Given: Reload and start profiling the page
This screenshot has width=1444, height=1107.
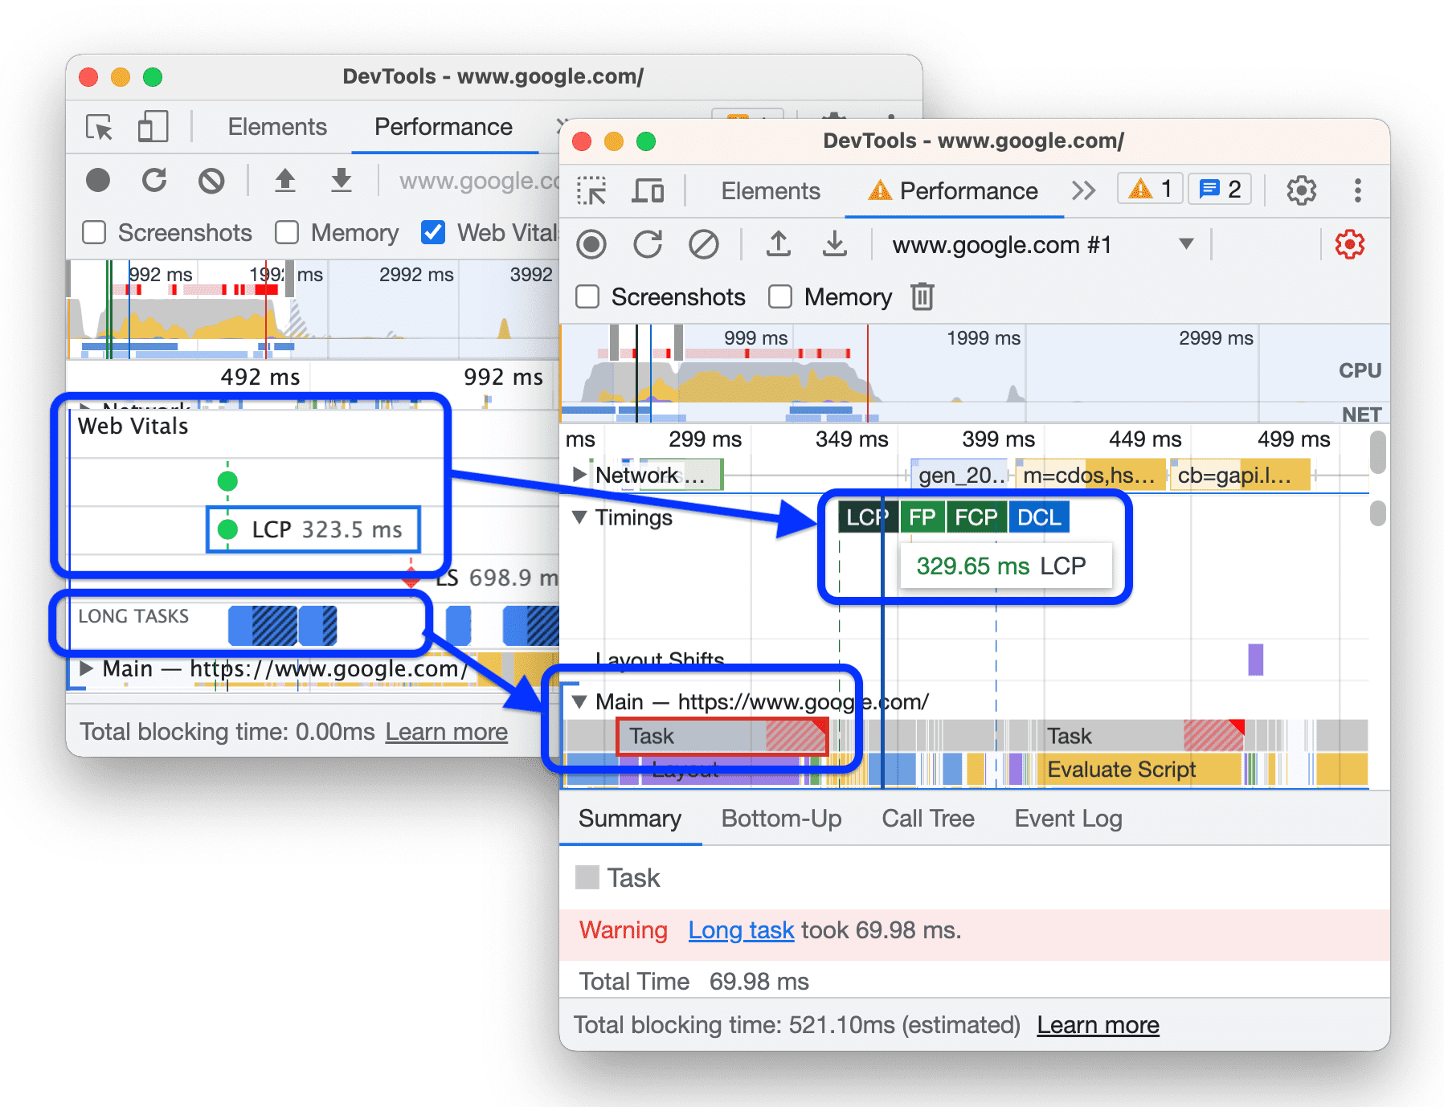Looking at the screenshot, I should (649, 245).
